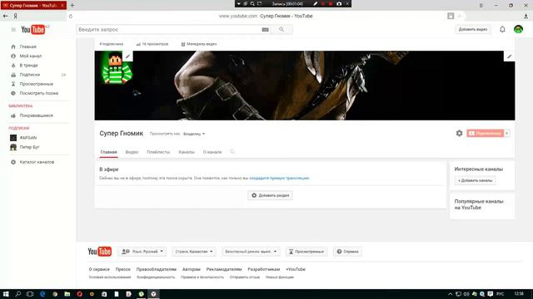The image size is (533, 299).
Task: Open the Справка help button in footer
Action: pos(347,252)
